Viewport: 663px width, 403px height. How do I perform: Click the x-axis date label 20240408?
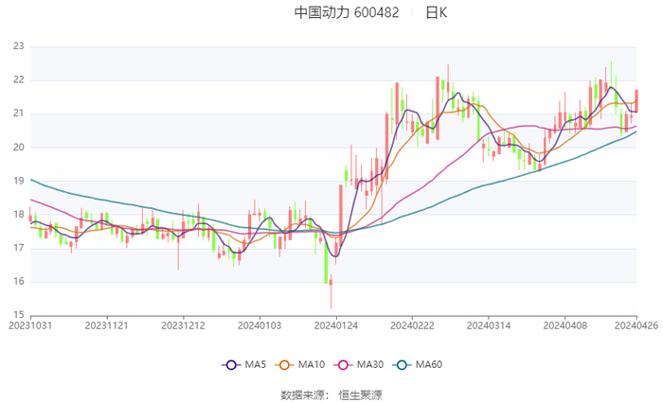(x=564, y=325)
